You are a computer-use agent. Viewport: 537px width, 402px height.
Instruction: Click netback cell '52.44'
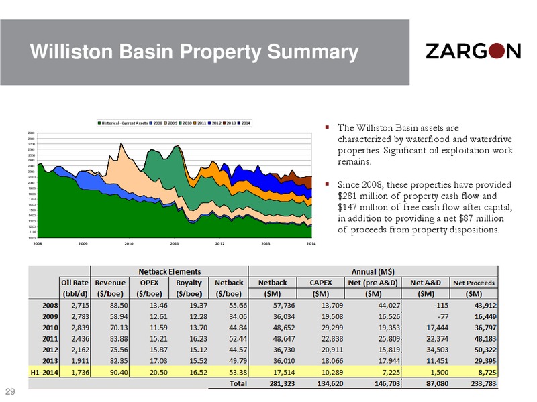(238, 338)
